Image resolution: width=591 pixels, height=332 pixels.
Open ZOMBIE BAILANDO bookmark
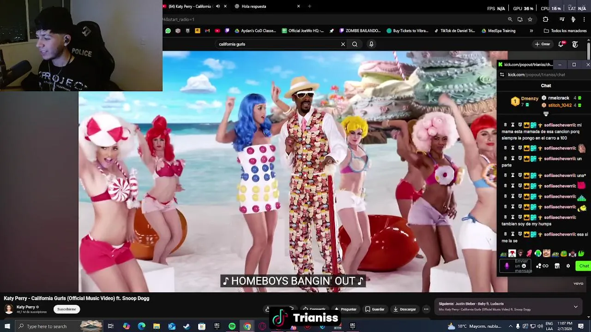[x=360, y=31]
